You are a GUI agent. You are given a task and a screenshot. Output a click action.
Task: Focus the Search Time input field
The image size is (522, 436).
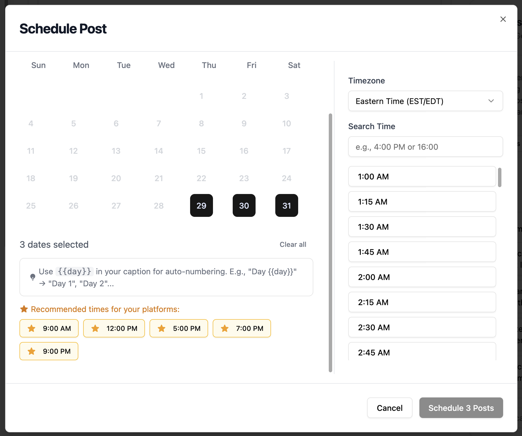[425, 147]
